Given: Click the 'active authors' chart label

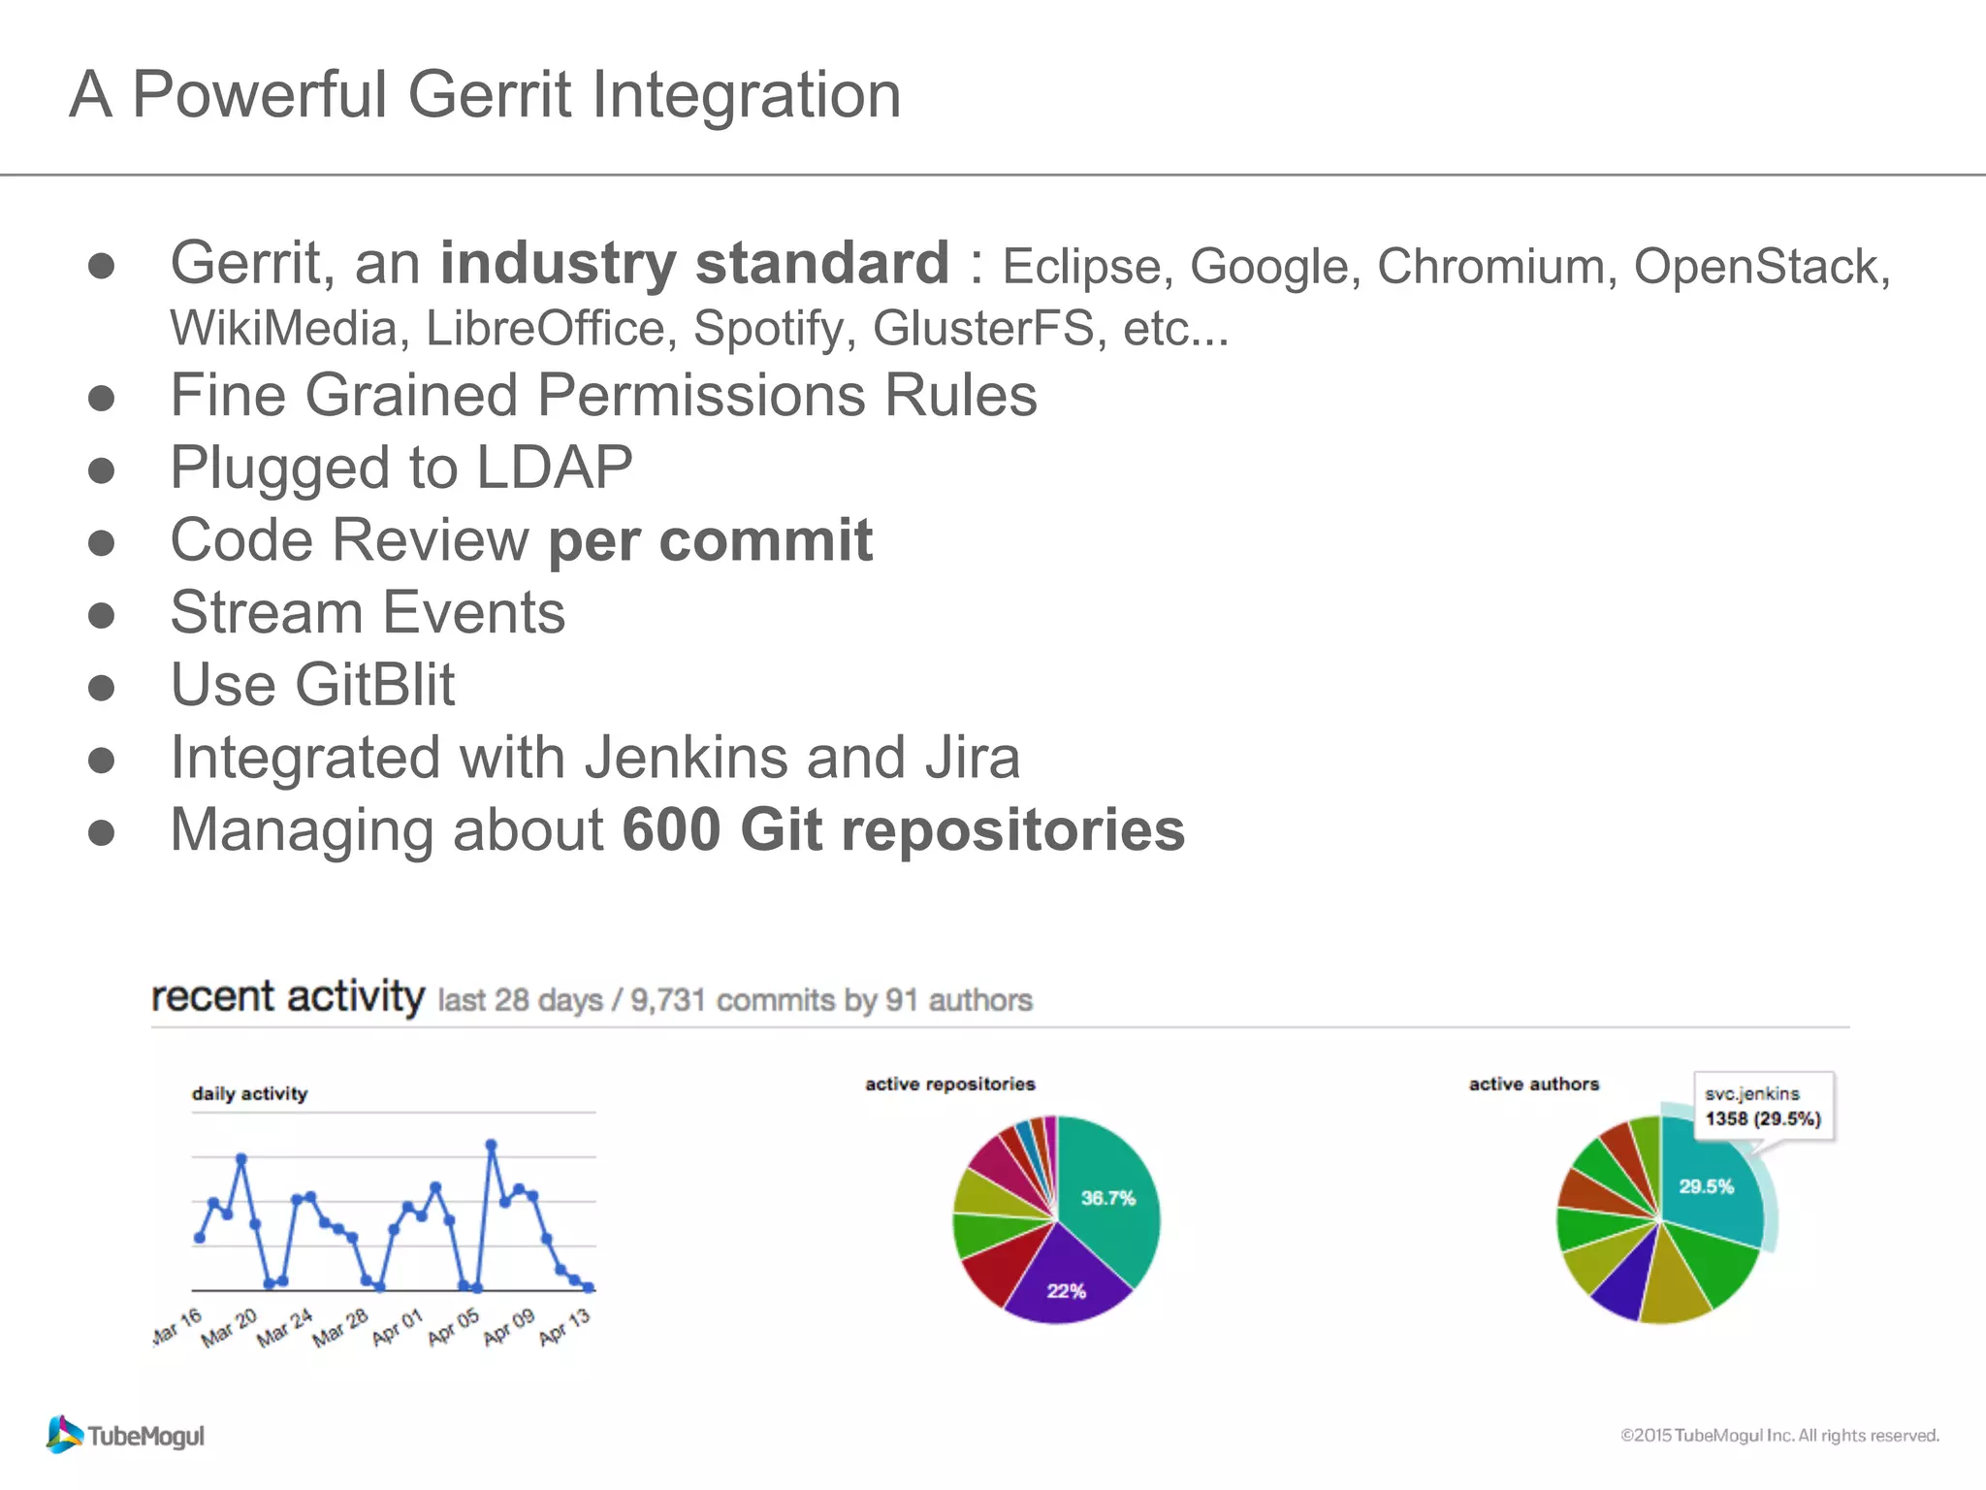Looking at the screenshot, I should 1534,1085.
